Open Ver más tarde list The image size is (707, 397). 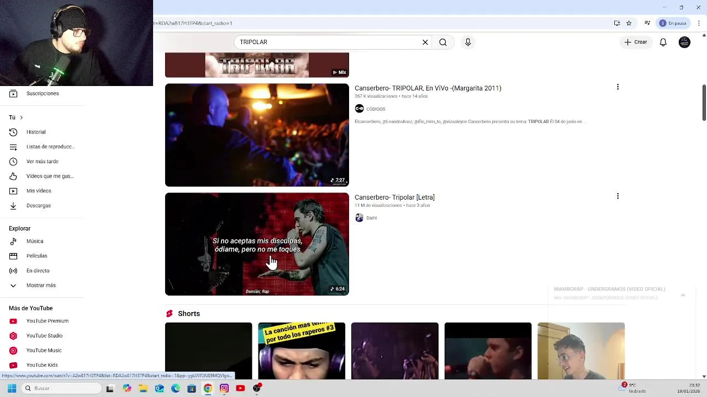tap(43, 162)
